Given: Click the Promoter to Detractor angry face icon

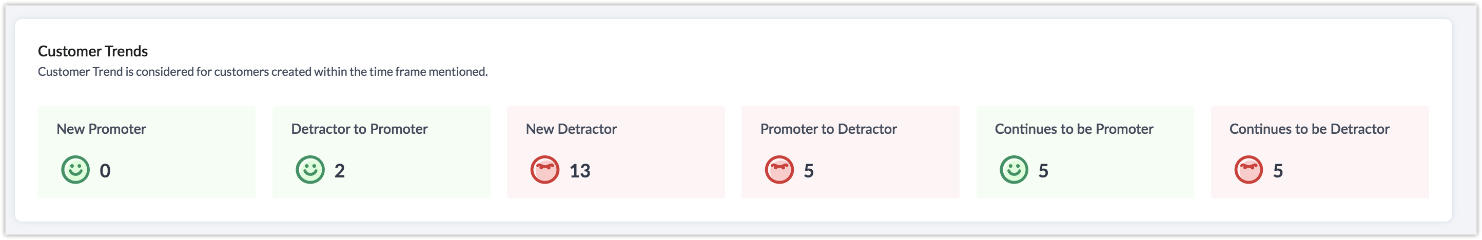Looking at the screenshot, I should pyautogui.click(x=779, y=170).
